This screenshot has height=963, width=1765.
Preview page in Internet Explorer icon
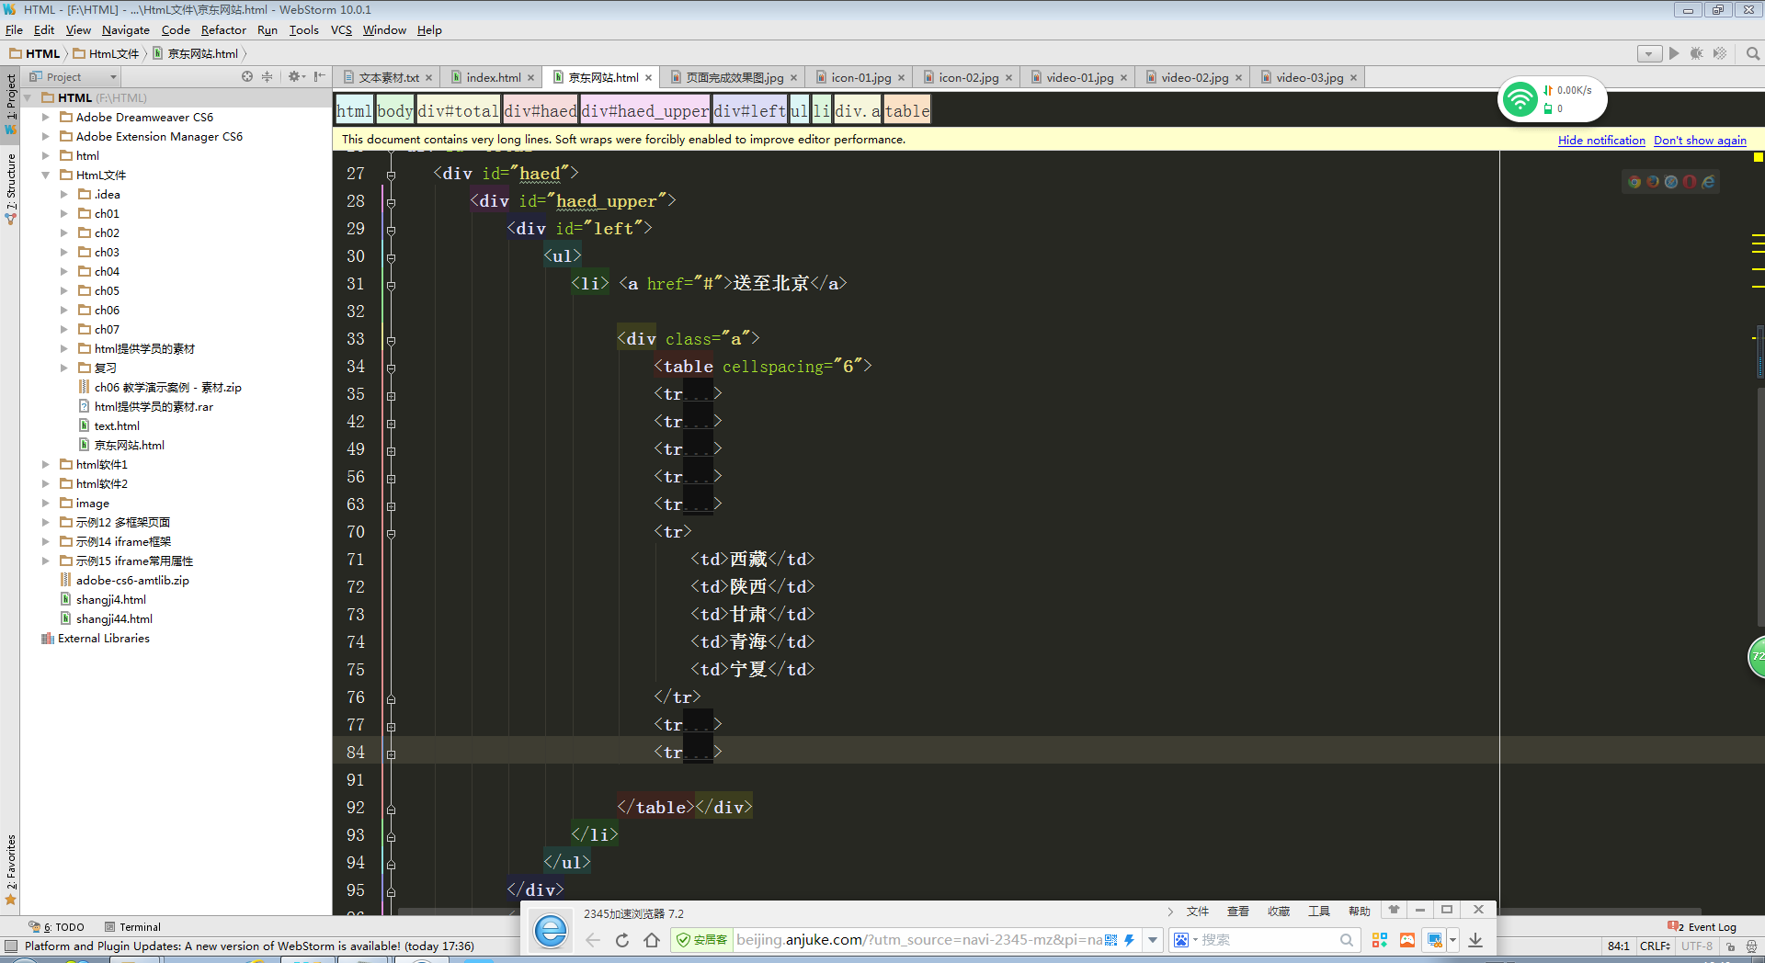click(x=1708, y=182)
